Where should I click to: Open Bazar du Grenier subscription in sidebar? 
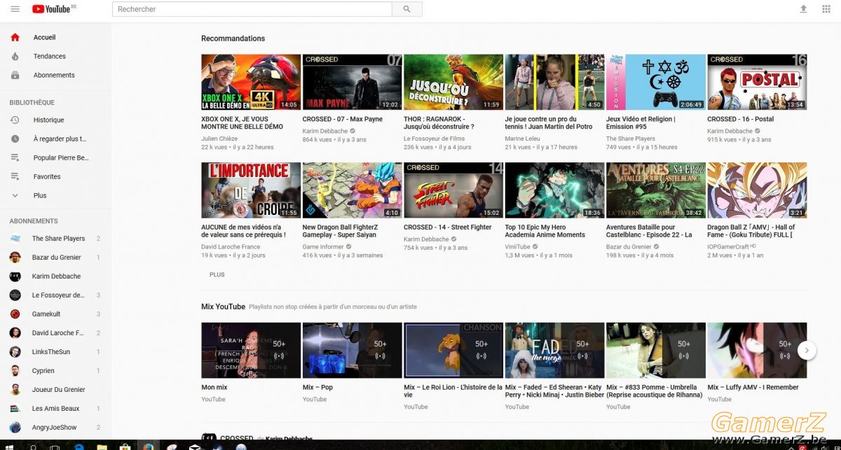55,258
